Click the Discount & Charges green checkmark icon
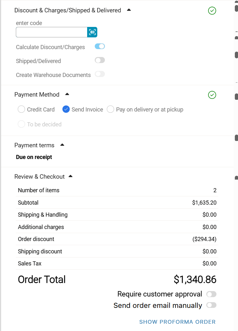238x331 pixels. point(212,11)
